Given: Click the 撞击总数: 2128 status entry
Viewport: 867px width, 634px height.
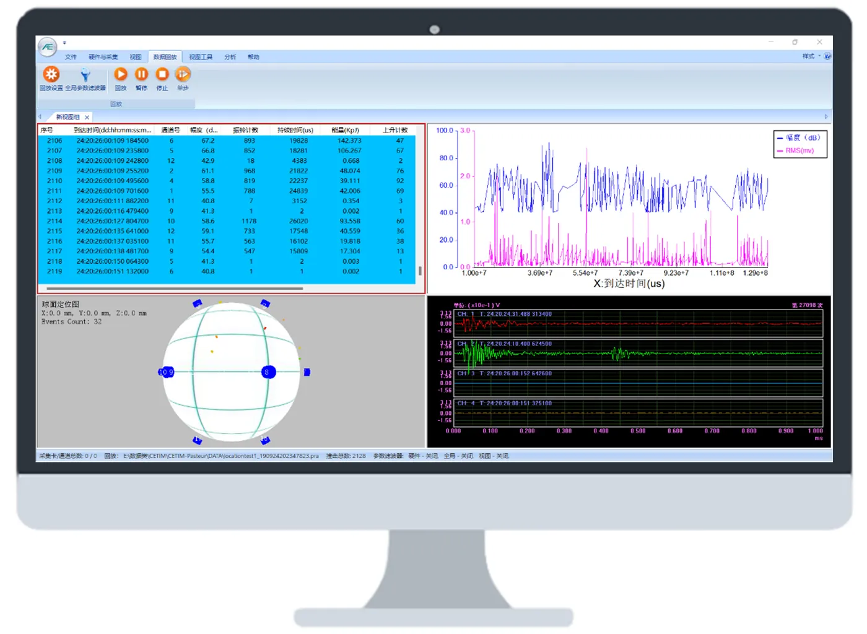Looking at the screenshot, I should tap(346, 456).
